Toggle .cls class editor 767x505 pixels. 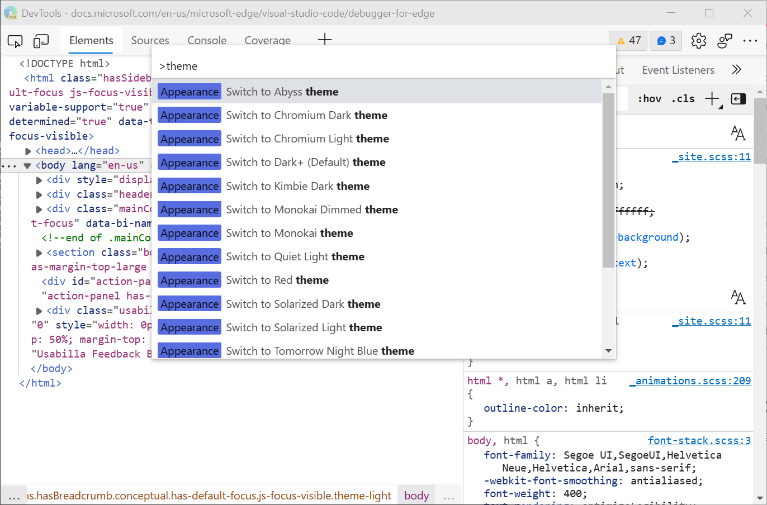pyautogui.click(x=683, y=99)
